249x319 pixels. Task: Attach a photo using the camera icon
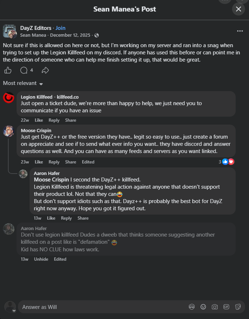[215, 307]
